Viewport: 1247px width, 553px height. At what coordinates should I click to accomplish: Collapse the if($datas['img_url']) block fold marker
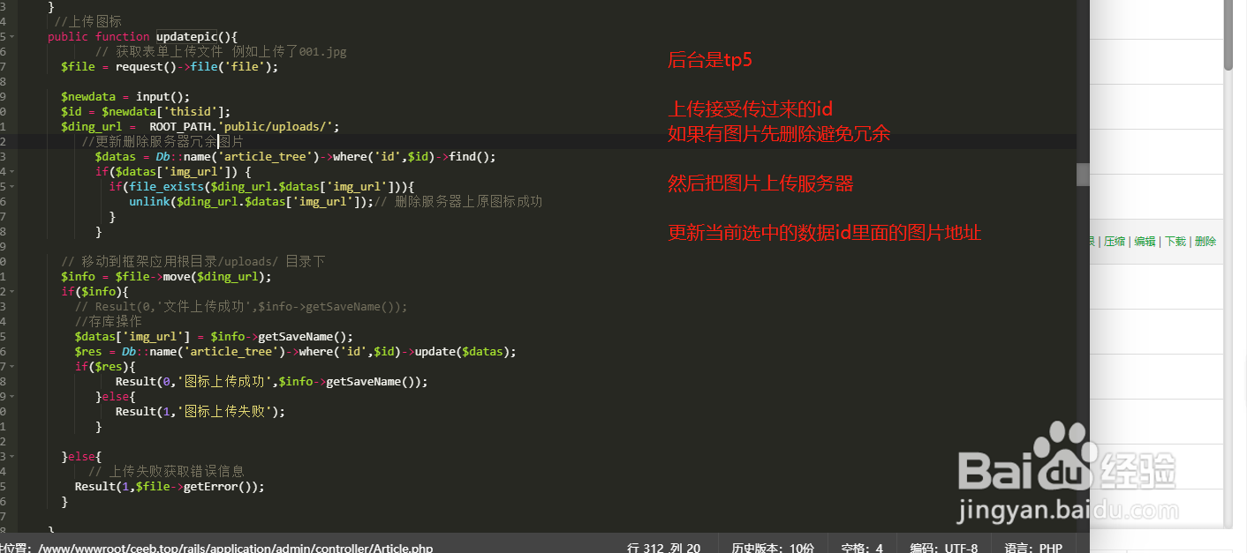click(11, 171)
